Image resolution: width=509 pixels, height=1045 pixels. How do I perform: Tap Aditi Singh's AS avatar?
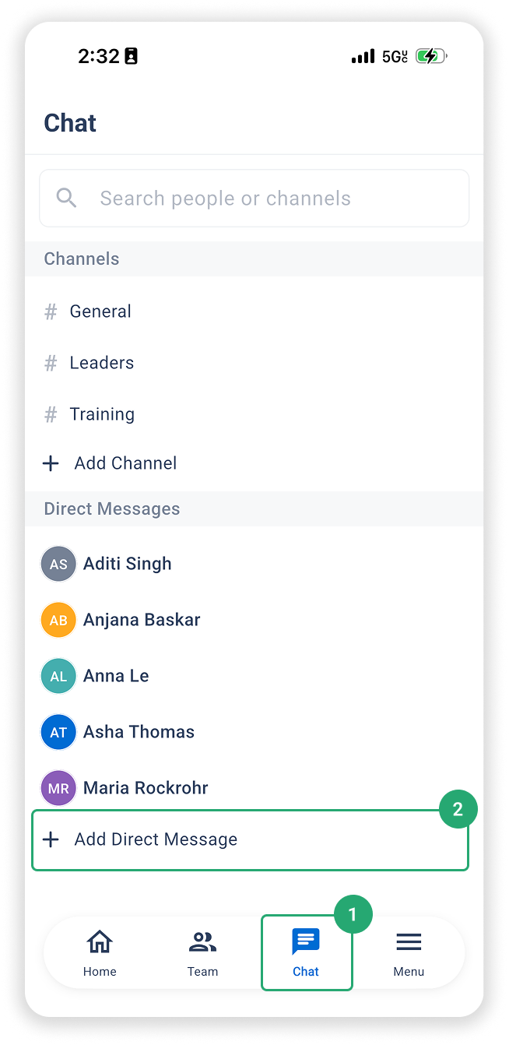pos(58,564)
